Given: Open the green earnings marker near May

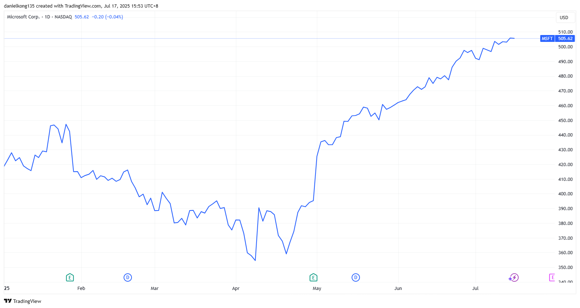Looking at the screenshot, I should (313, 277).
